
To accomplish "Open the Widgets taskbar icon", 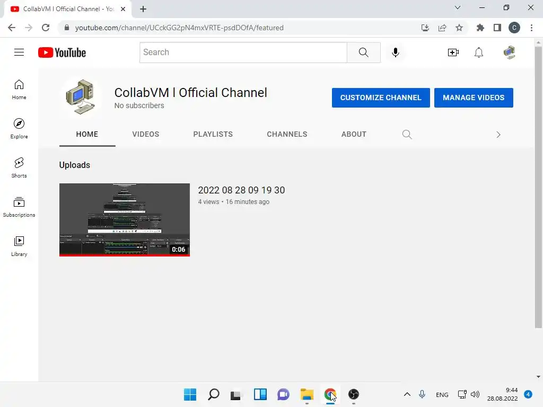I will point(260,394).
